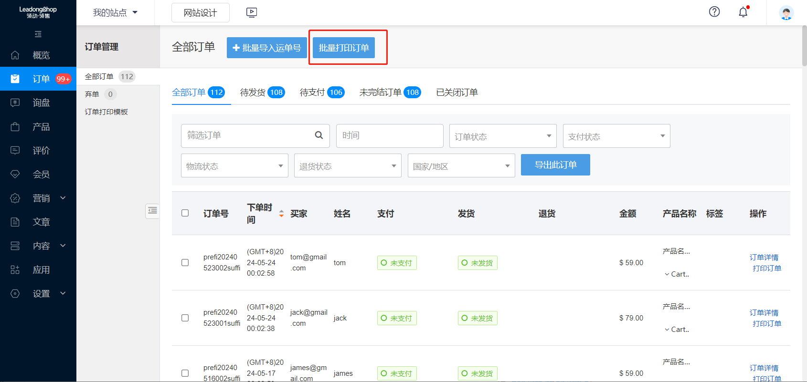Collapse the left sidebar menu icon
Screen dimensions: 807x382
(38, 34)
